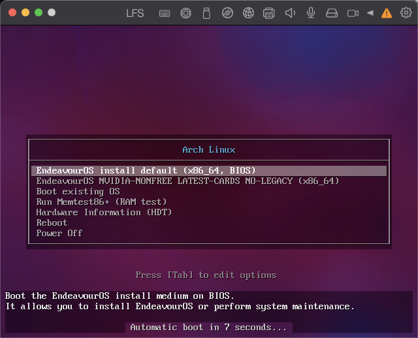This screenshot has width=418, height=338.
Task: Open the keyboard devices icon in toolbar
Action: click(165, 13)
